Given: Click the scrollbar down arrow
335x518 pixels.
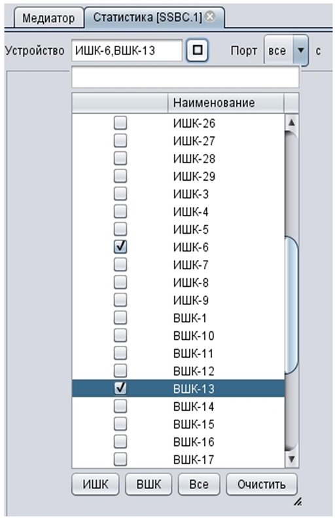Looking at the screenshot, I should (x=291, y=459).
